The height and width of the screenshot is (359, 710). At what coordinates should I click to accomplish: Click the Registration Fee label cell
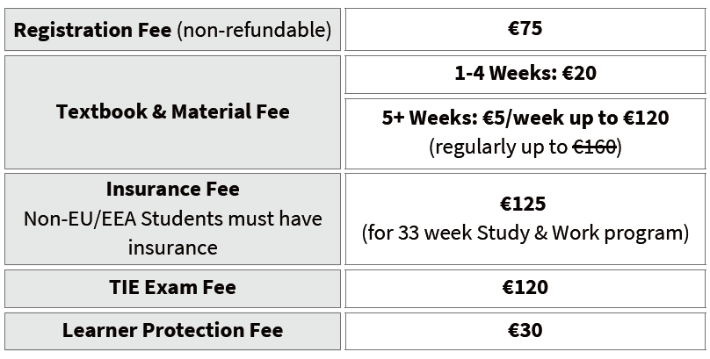[172, 30]
